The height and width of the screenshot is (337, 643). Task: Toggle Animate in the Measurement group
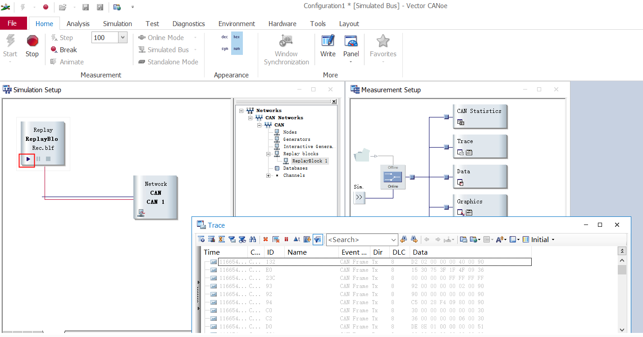(x=67, y=62)
